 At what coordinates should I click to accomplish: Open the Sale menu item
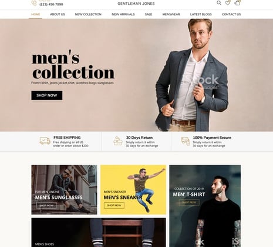[x=149, y=14]
